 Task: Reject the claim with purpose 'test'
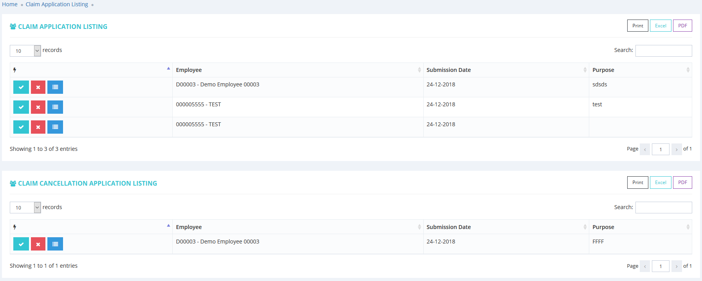[38, 107]
